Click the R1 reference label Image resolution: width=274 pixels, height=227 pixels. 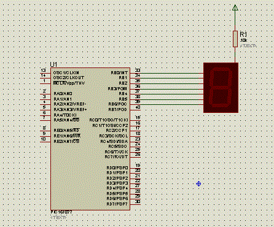[243, 34]
